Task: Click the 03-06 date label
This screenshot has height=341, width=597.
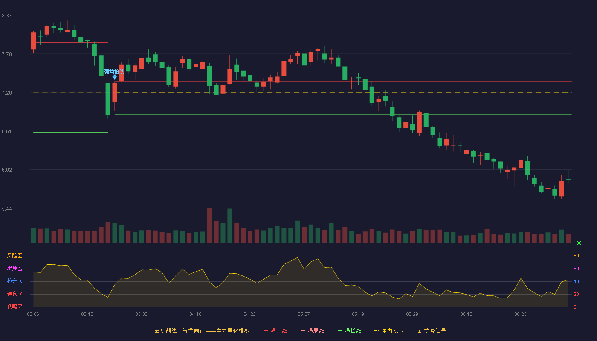Action: [x=33, y=314]
